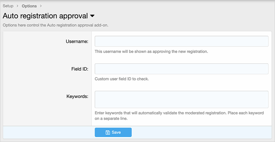
Task: Click the Setup breadcrumb link
Action: [8, 6]
